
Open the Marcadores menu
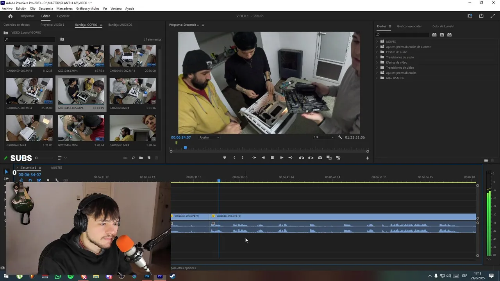64,9
